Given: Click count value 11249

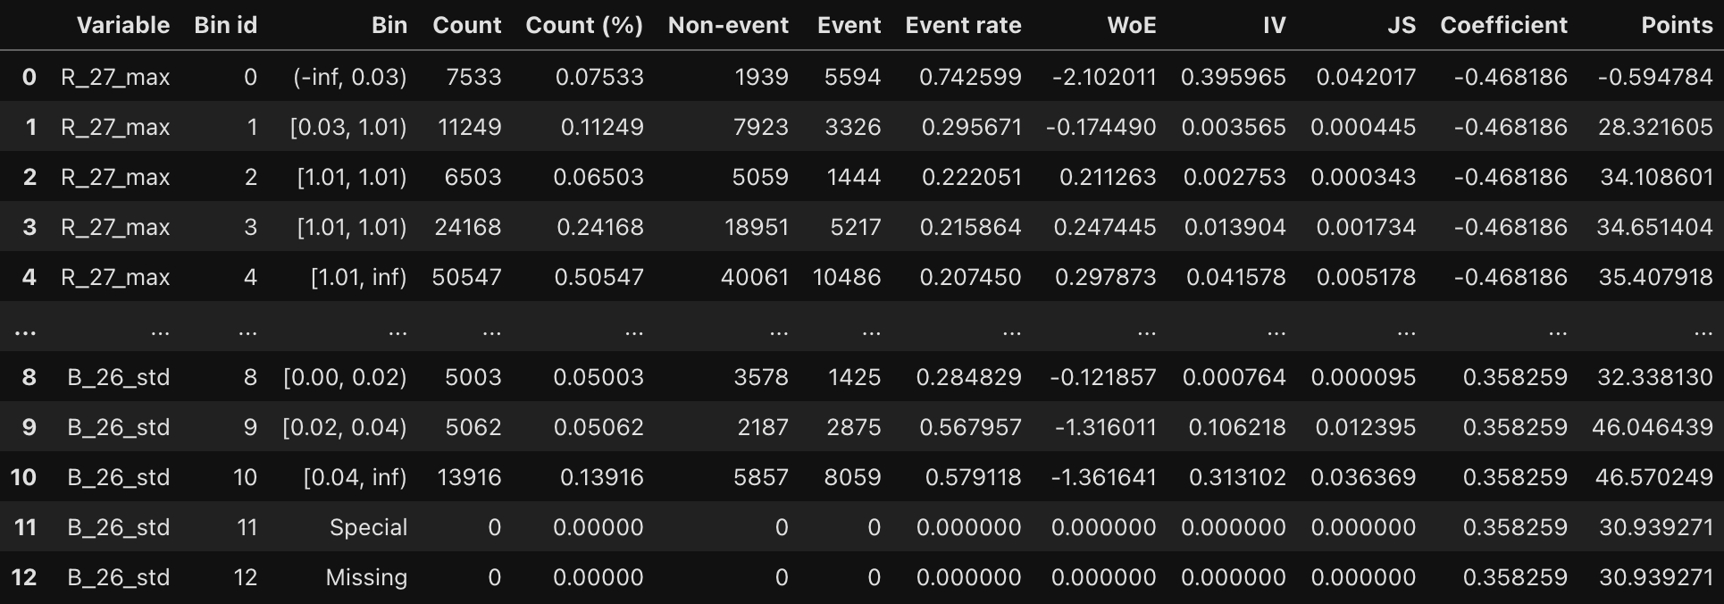Looking at the screenshot, I should click(469, 127).
